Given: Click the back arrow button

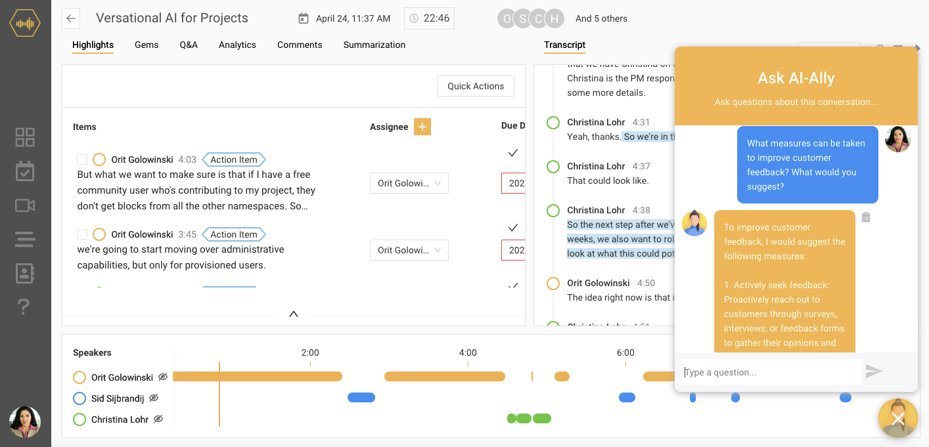Looking at the screenshot, I should coord(71,18).
